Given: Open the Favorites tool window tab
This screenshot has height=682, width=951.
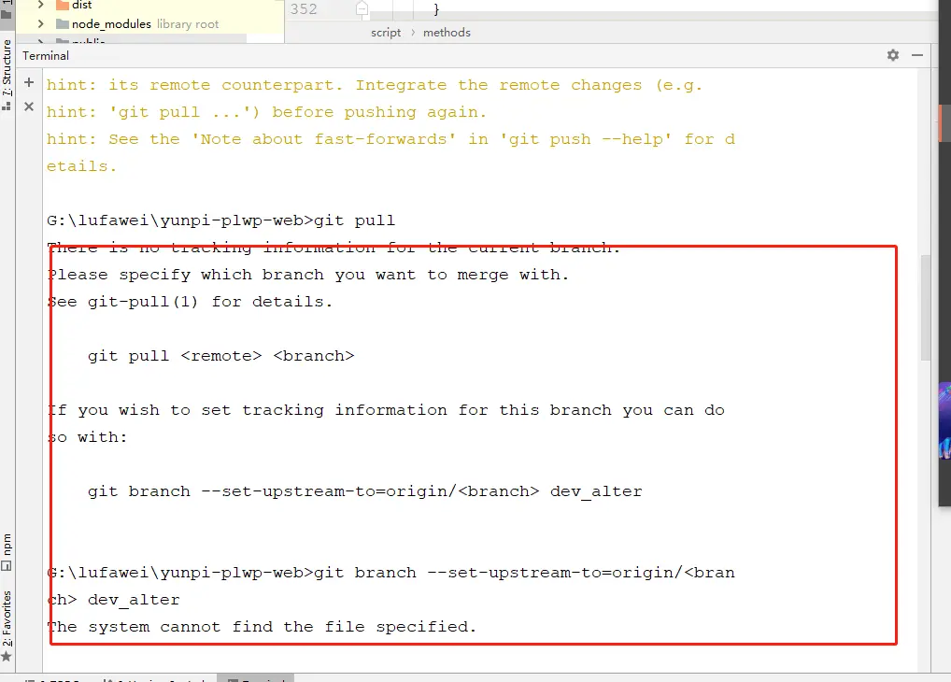Looking at the screenshot, I should pos(7,626).
